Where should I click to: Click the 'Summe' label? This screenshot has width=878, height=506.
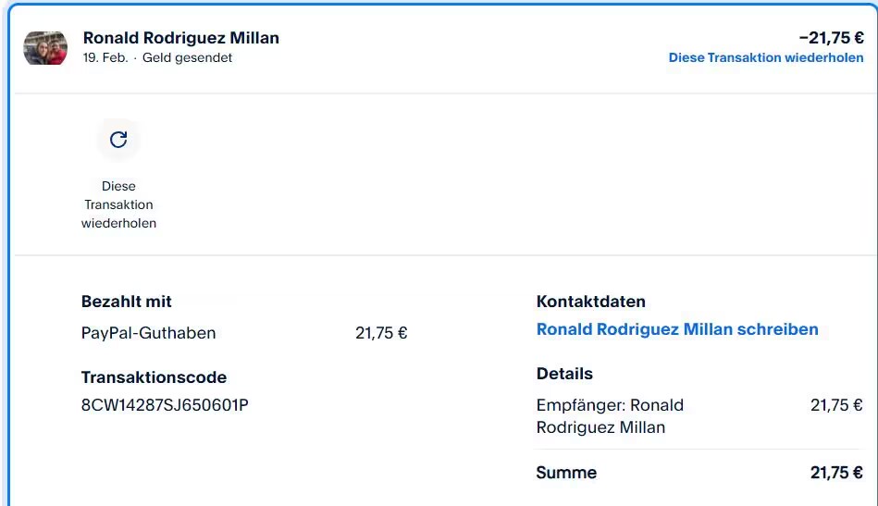(x=566, y=473)
